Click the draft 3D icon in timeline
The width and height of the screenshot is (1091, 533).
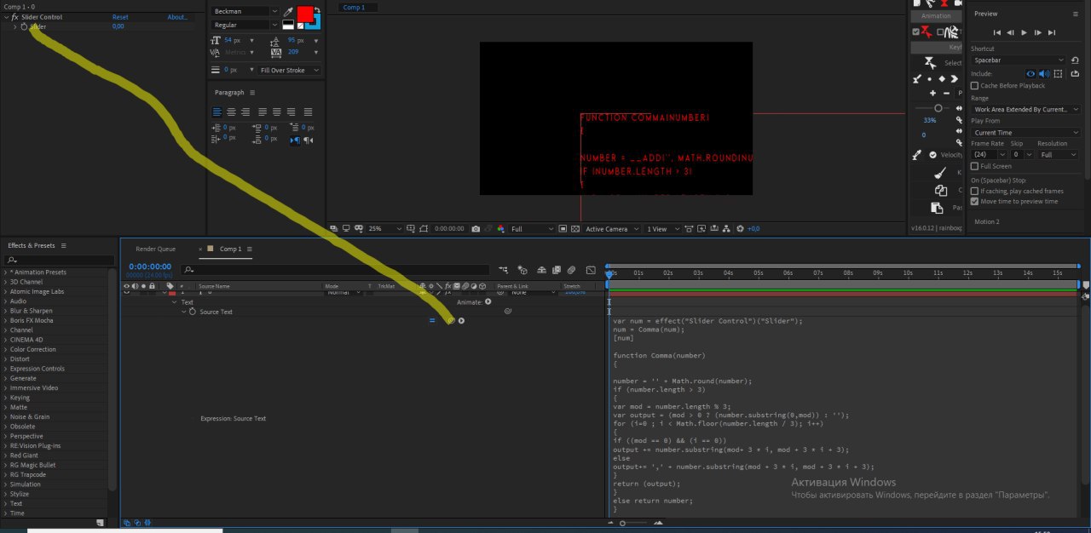(522, 270)
